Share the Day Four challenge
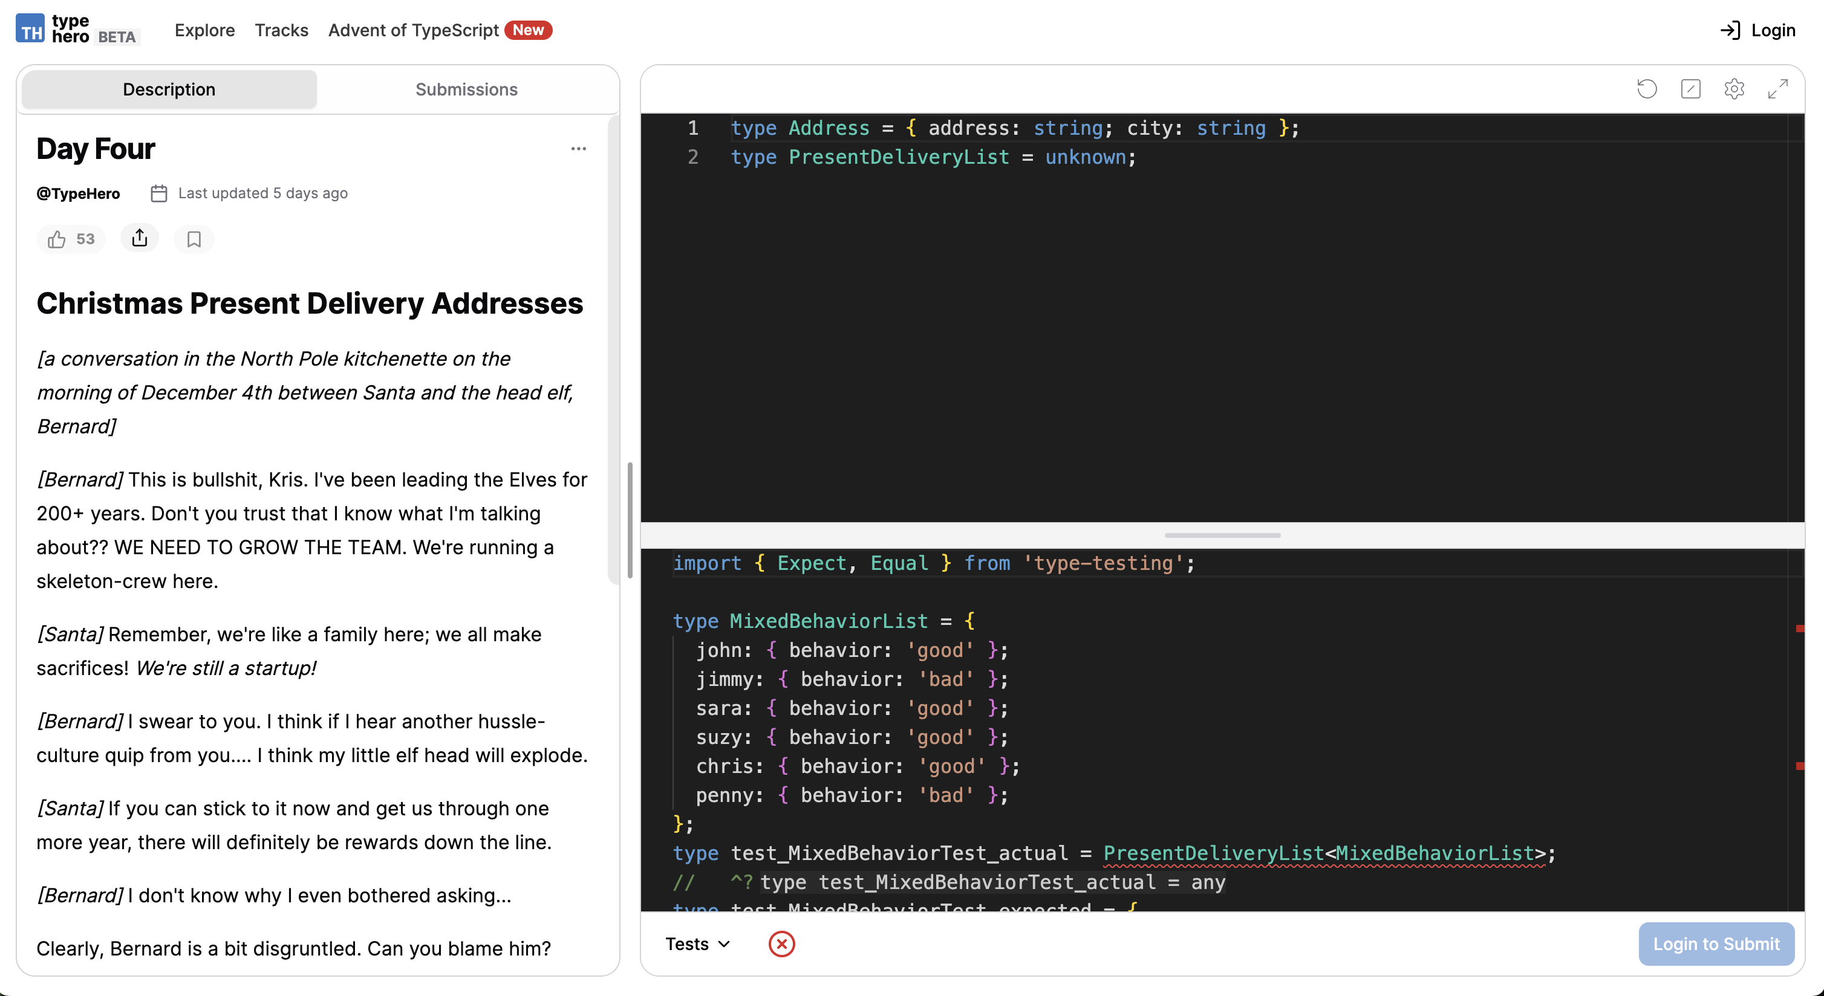The width and height of the screenshot is (1824, 996). pos(140,238)
